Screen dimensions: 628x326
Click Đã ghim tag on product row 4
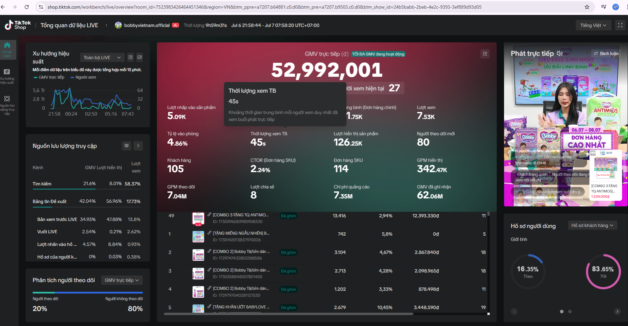coord(288,289)
